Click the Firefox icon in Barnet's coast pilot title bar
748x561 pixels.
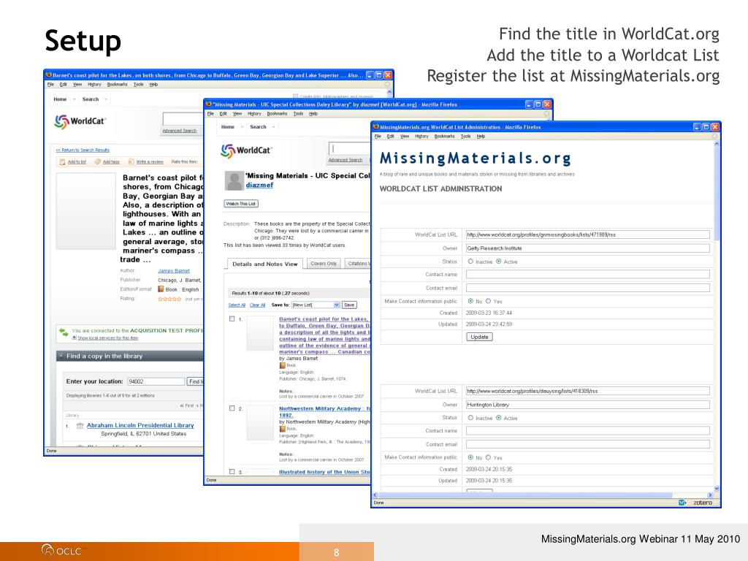point(48,75)
